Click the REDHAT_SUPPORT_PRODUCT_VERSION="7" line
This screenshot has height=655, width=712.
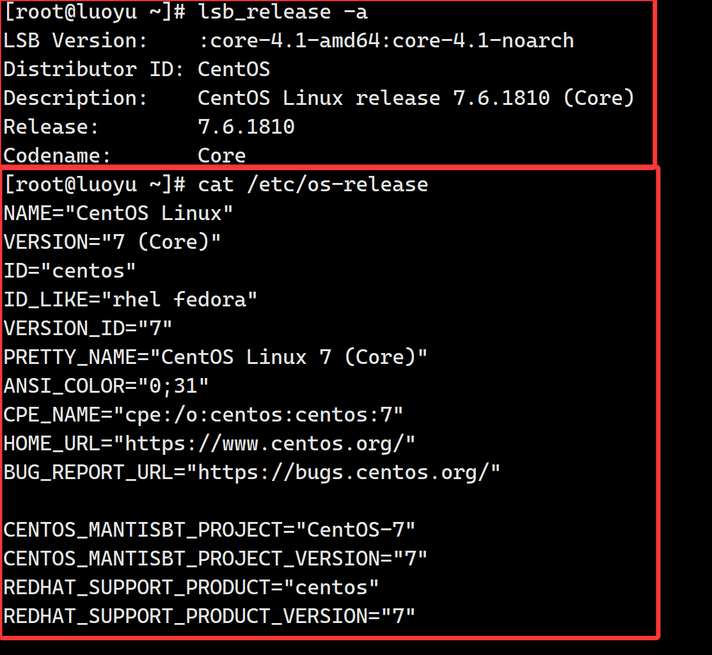click(209, 617)
